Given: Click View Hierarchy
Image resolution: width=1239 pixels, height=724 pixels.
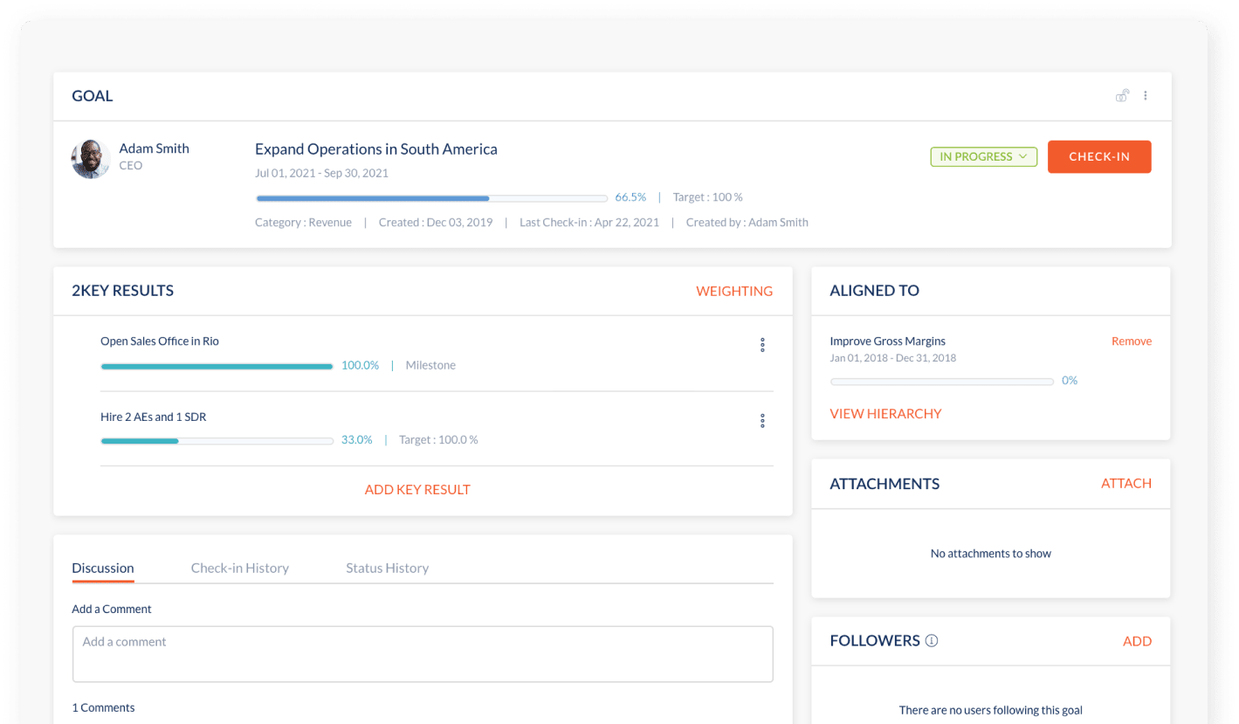Looking at the screenshot, I should click(885, 414).
